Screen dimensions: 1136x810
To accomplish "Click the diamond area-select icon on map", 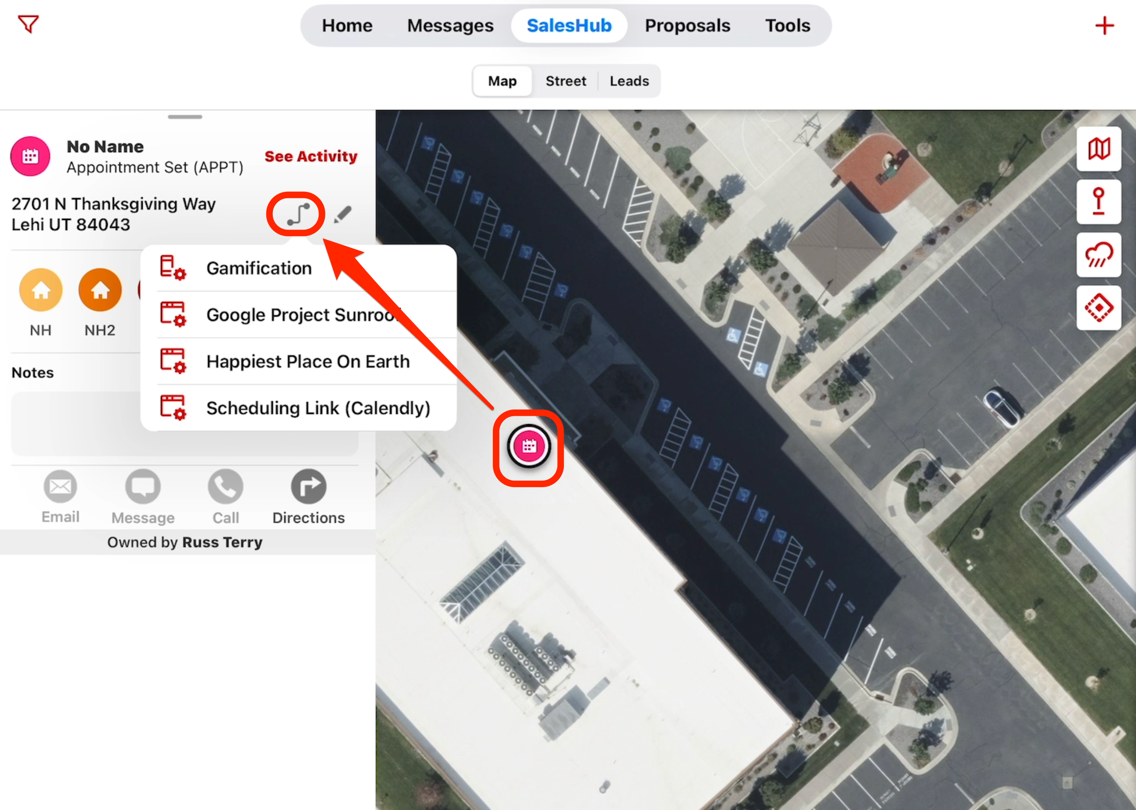I will coord(1098,308).
